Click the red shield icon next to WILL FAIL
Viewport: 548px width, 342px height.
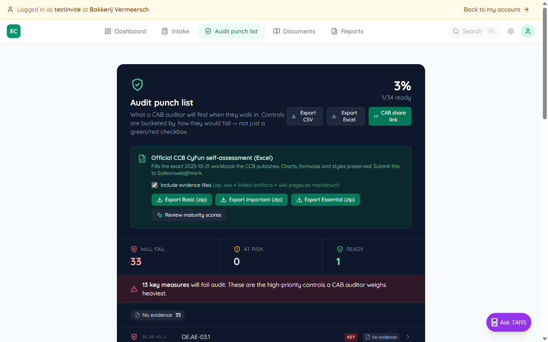tap(134, 249)
